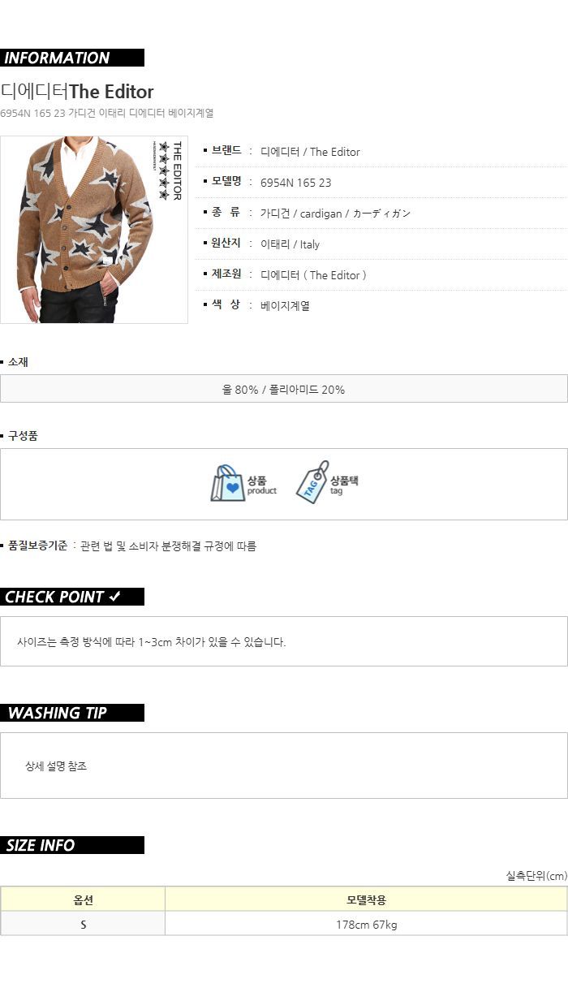This screenshot has height=1005, width=568.
Task: Select the S size option cell
Action: point(83,924)
